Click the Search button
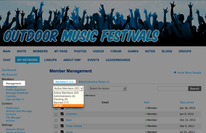This screenshot has height=133, width=206. tap(195, 88)
